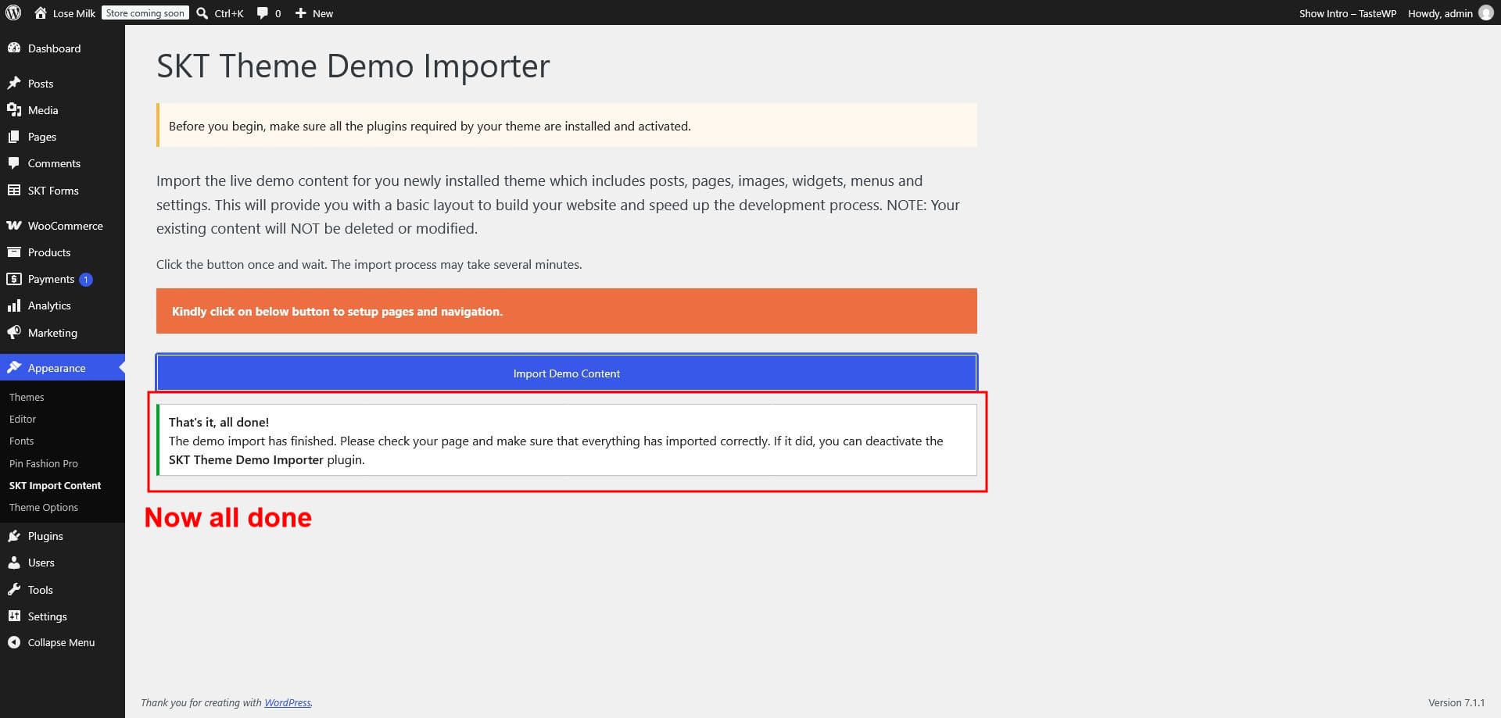1501x718 pixels.
Task: Click Show Intro – TasteWP link
Action: [x=1347, y=13]
